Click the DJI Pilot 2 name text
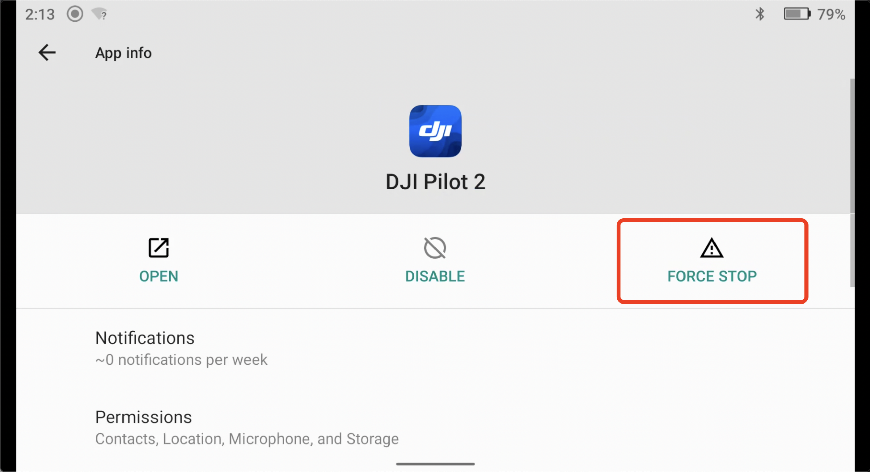The height and width of the screenshot is (472, 870). 435,182
